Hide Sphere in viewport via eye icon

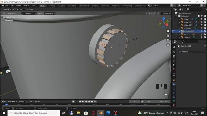pyautogui.click(x=202, y=37)
